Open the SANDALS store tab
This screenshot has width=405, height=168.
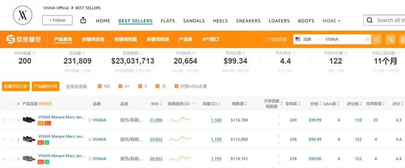[194, 21]
